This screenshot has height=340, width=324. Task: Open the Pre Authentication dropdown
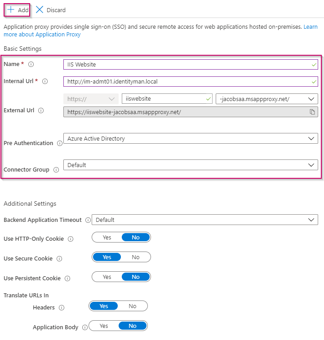point(191,139)
